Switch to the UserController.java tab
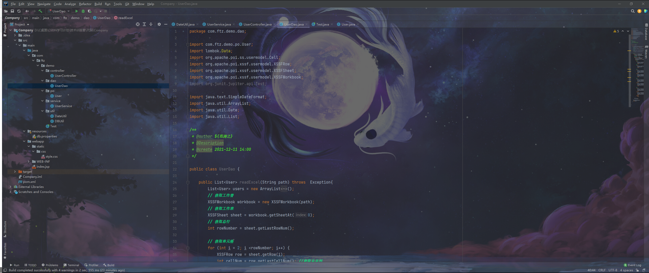This screenshot has width=649, height=273. tap(257, 24)
